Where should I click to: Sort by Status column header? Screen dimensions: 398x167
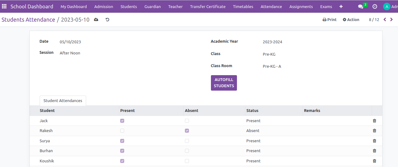[x=274, y=111]
